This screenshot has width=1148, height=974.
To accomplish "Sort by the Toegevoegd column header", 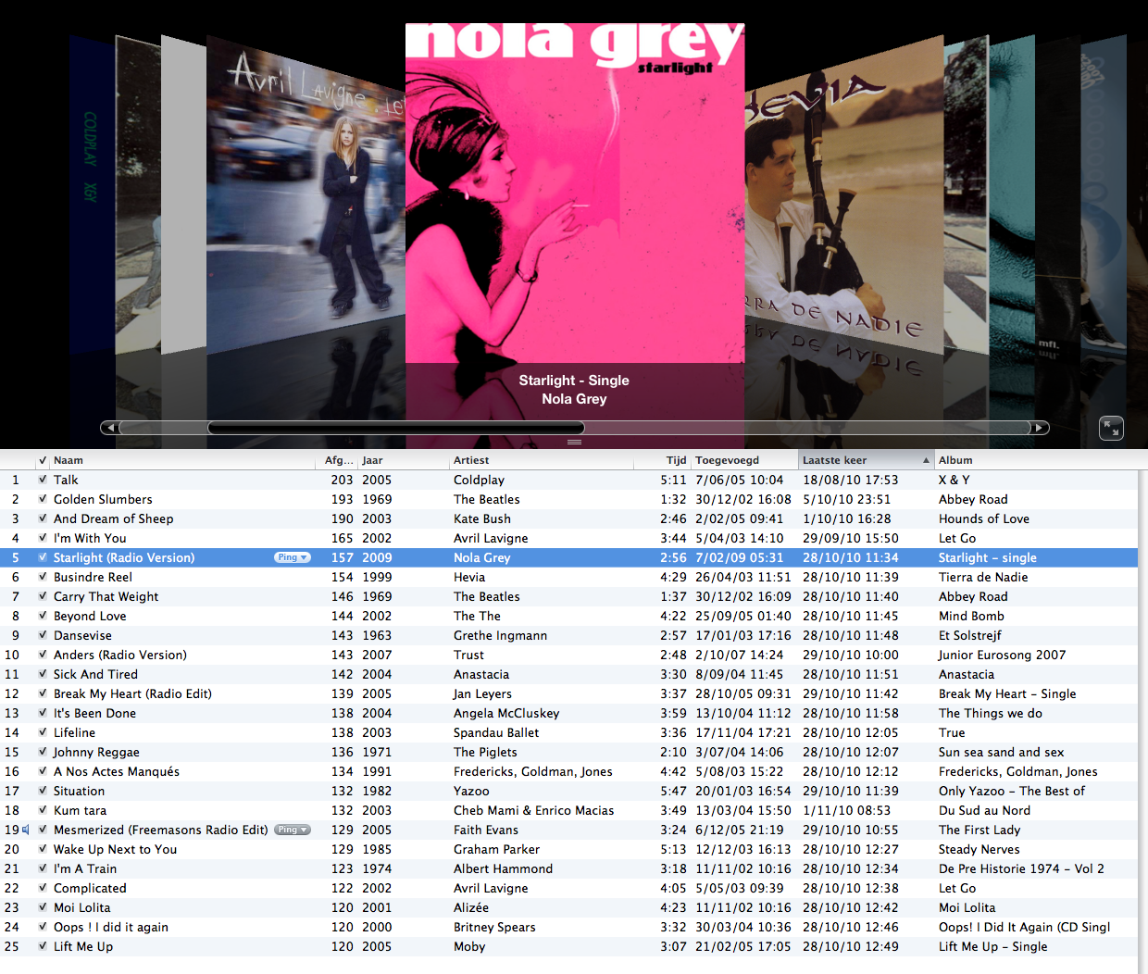I will tap(744, 460).
